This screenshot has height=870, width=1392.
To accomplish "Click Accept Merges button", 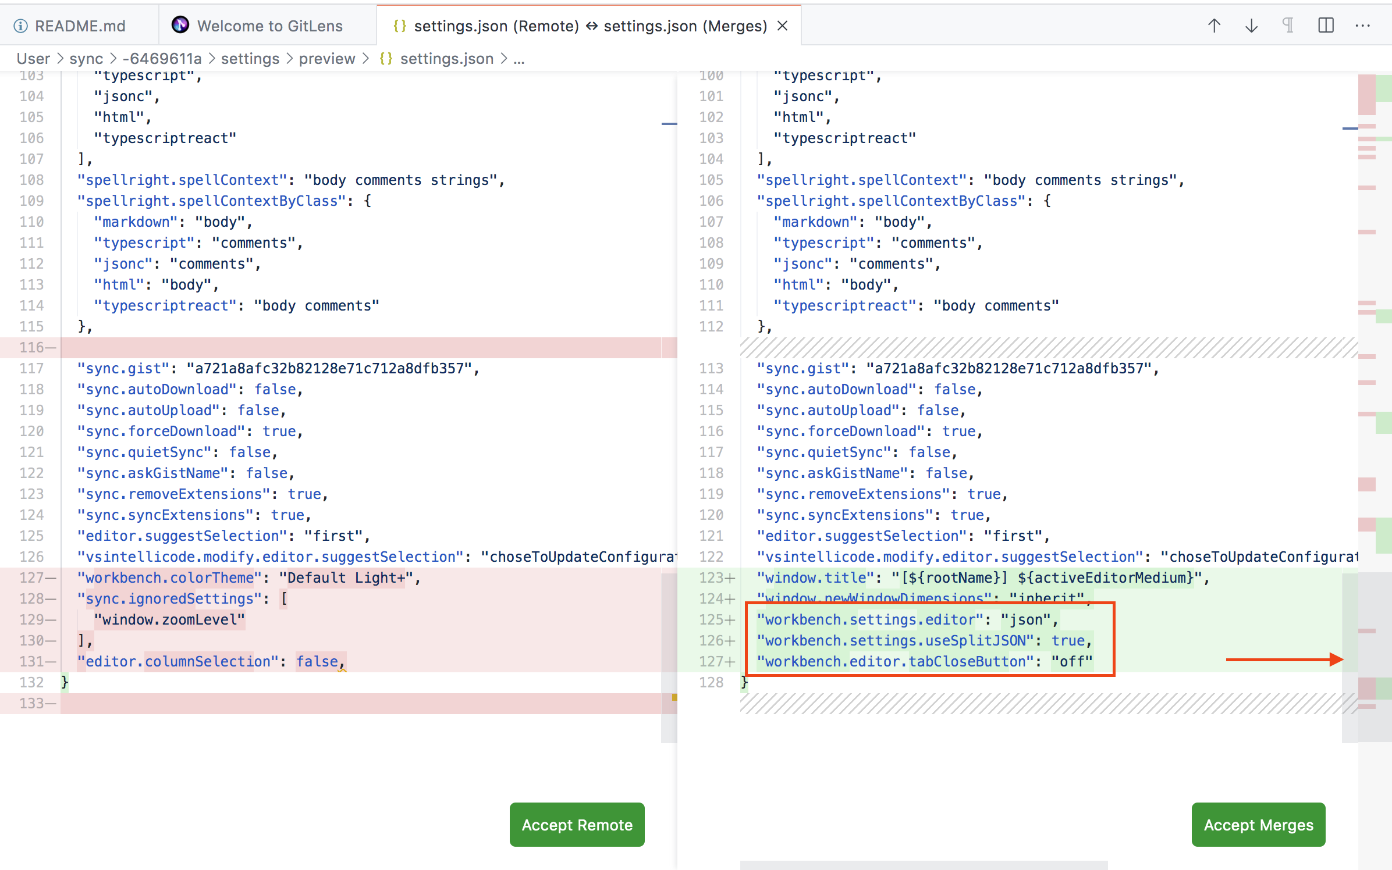I will [x=1258, y=825].
